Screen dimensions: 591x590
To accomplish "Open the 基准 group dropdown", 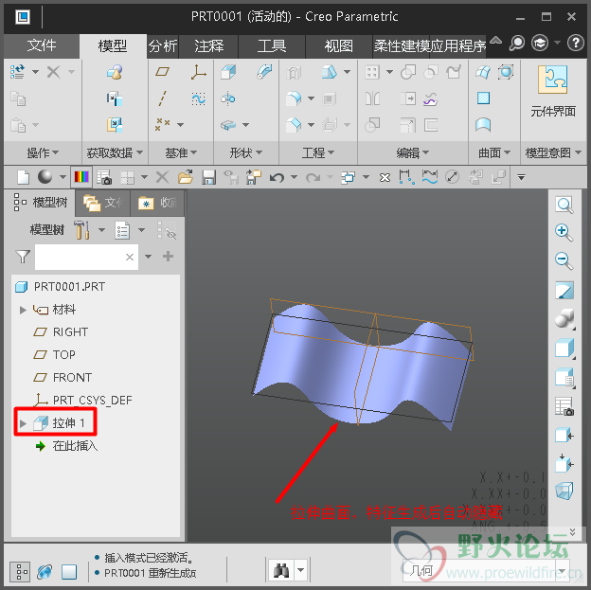I will [181, 152].
